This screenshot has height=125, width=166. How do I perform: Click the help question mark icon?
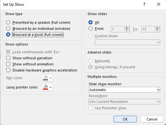pos(144,4)
